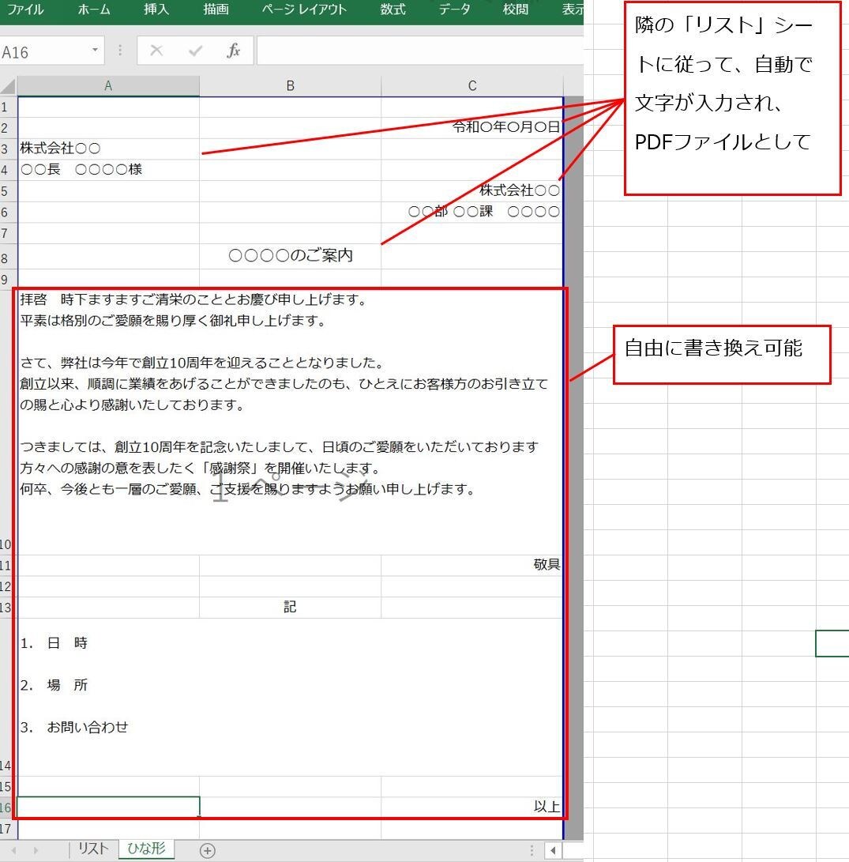Image resolution: width=849 pixels, height=862 pixels.
Task: Click the text 3. お問い合わせ
Action: 74,728
